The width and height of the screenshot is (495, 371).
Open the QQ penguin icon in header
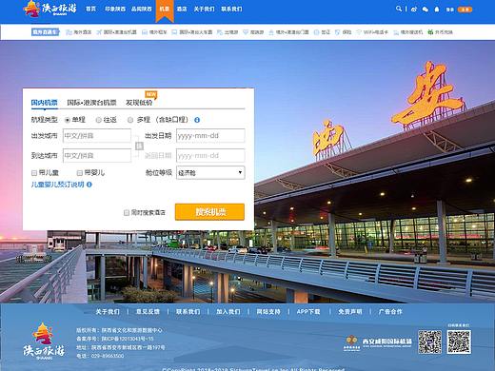[x=437, y=10]
